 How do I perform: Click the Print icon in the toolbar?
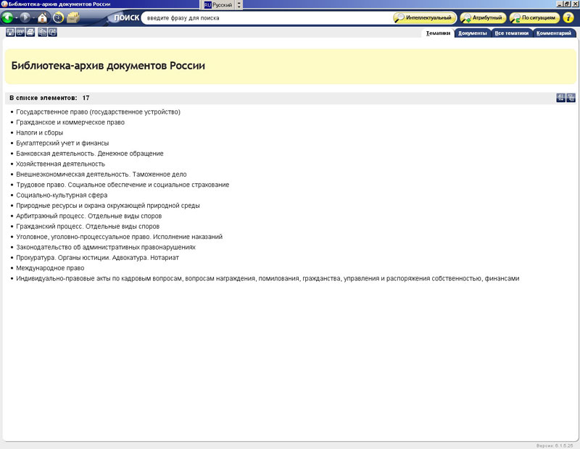pos(30,33)
